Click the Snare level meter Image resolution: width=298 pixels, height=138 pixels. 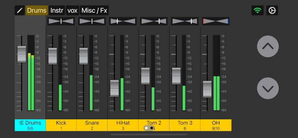(x=91, y=73)
